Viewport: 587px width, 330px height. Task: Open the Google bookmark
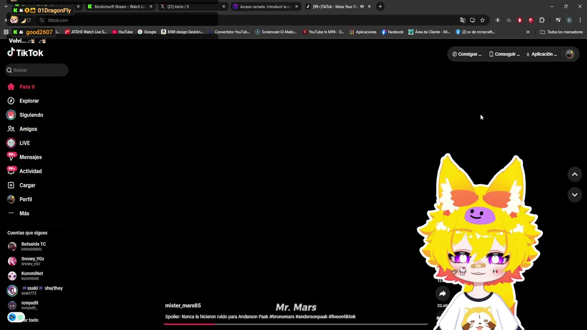pyautogui.click(x=147, y=32)
